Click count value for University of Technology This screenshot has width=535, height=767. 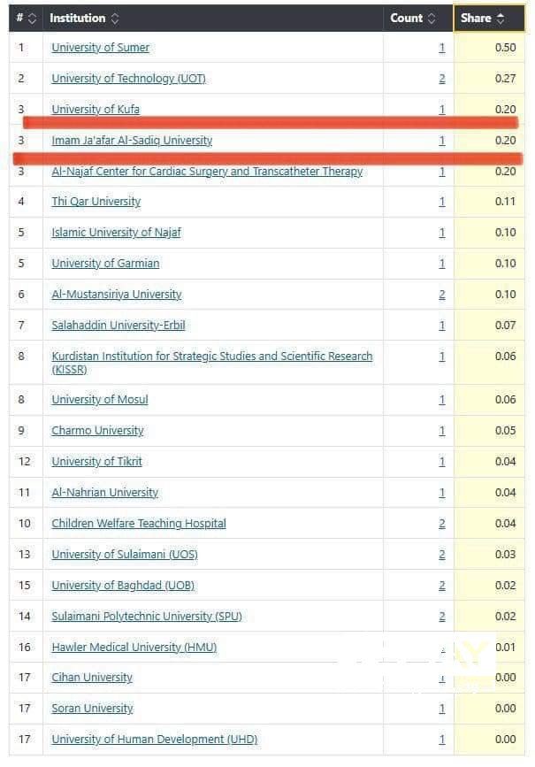coord(442,79)
